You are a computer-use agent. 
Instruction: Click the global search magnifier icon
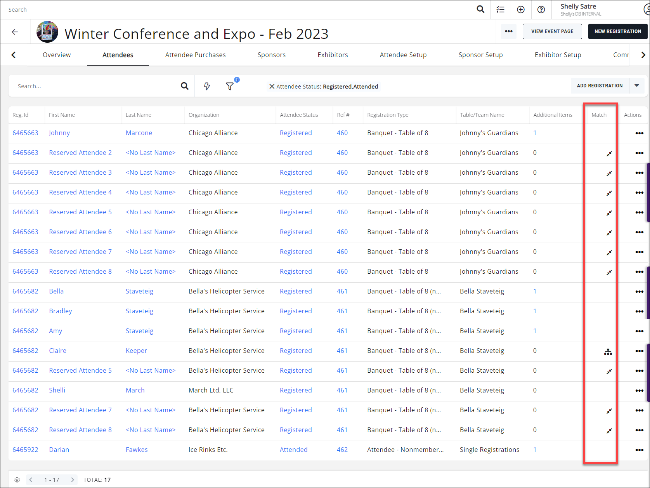tap(480, 9)
